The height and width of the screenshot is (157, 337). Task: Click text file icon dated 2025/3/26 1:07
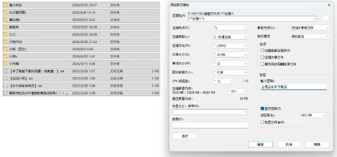coord(6,71)
